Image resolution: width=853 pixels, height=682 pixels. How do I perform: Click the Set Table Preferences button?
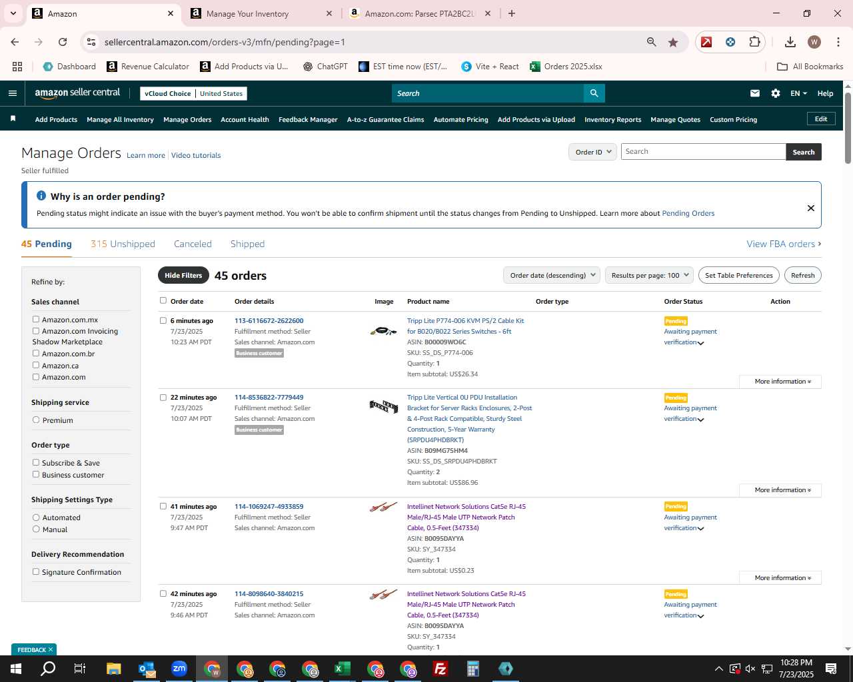pos(738,275)
